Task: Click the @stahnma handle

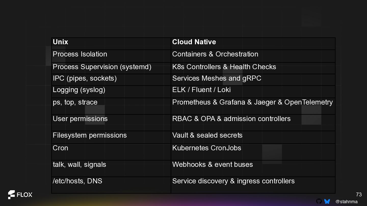Action: tap(346, 201)
